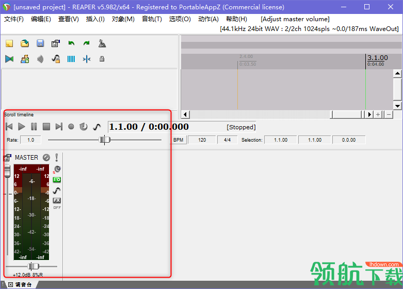Click the master pan slider handle

click(33, 266)
